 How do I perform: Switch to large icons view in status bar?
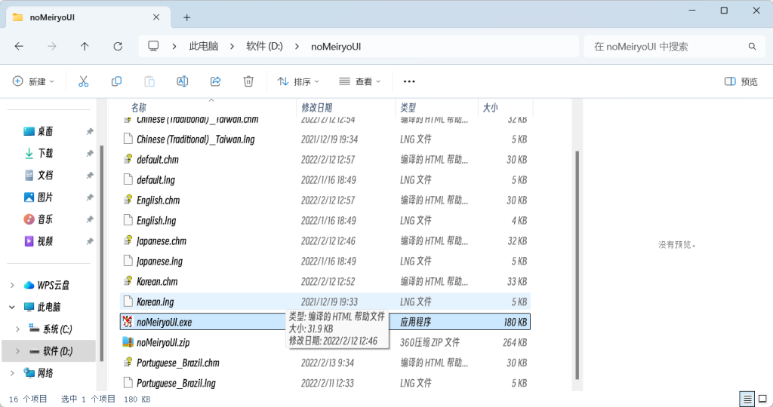point(762,399)
